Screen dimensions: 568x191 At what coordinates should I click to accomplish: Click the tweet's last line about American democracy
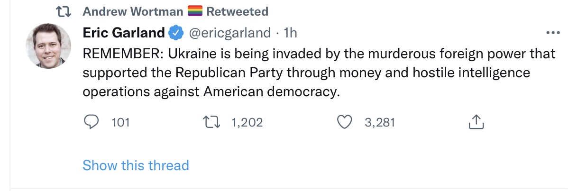pos(211,92)
